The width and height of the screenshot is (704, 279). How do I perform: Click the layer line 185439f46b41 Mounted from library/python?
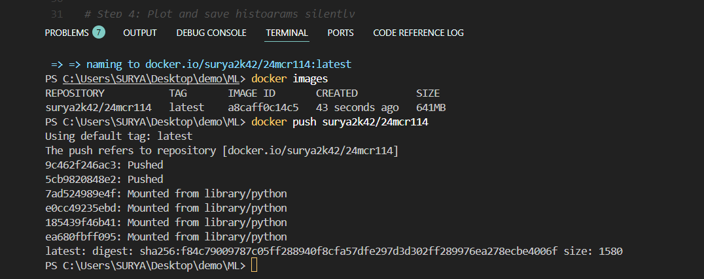pyautogui.click(x=166, y=223)
